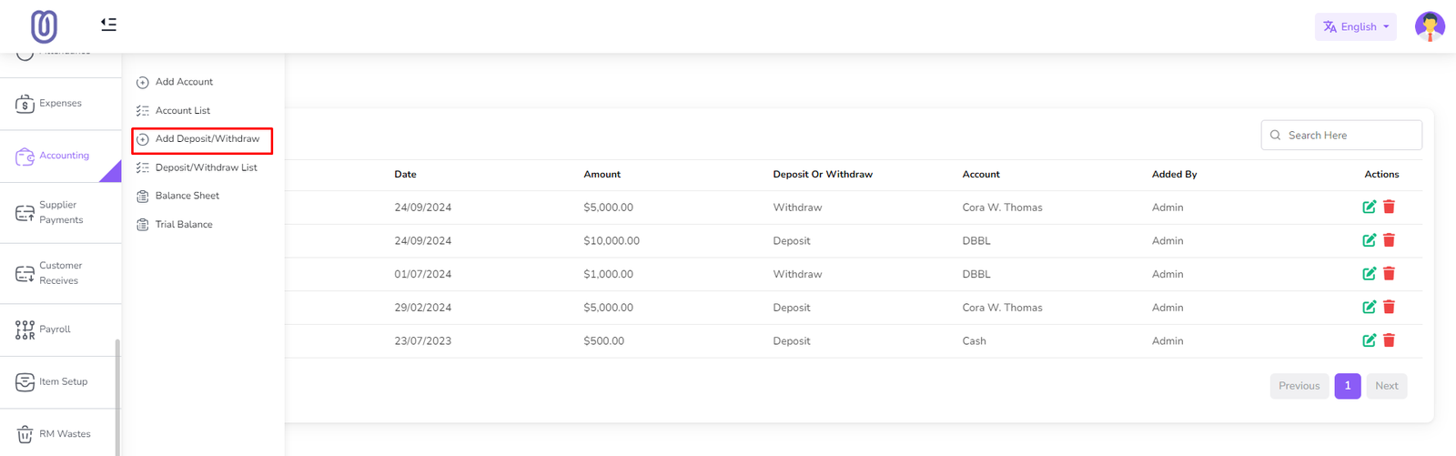Click the app logo in the header
1456x456 pixels.
[44, 26]
